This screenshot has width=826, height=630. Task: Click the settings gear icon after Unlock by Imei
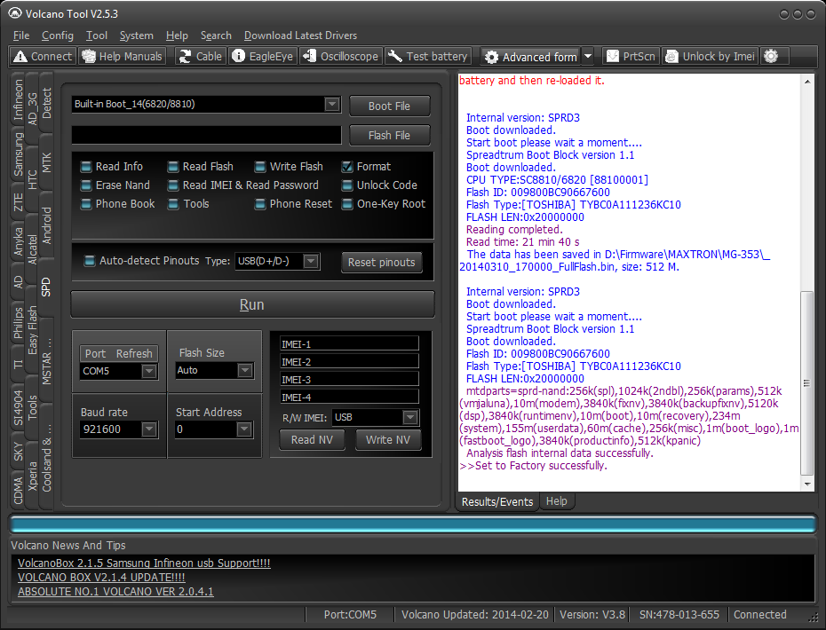pos(771,56)
